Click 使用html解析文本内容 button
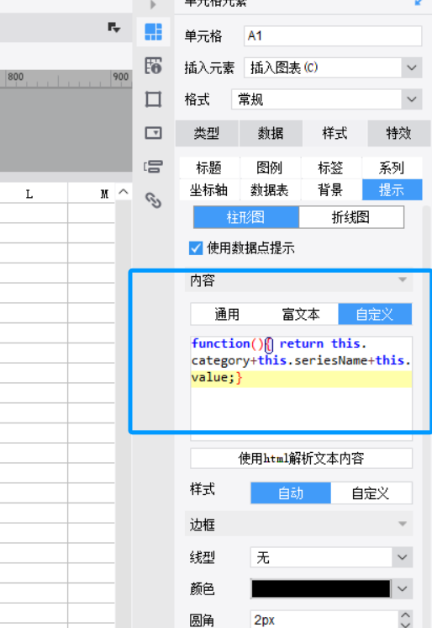 pyautogui.click(x=301, y=458)
